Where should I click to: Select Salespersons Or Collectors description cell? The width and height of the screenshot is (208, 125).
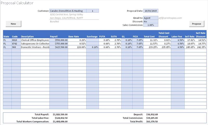(x=35, y=44)
